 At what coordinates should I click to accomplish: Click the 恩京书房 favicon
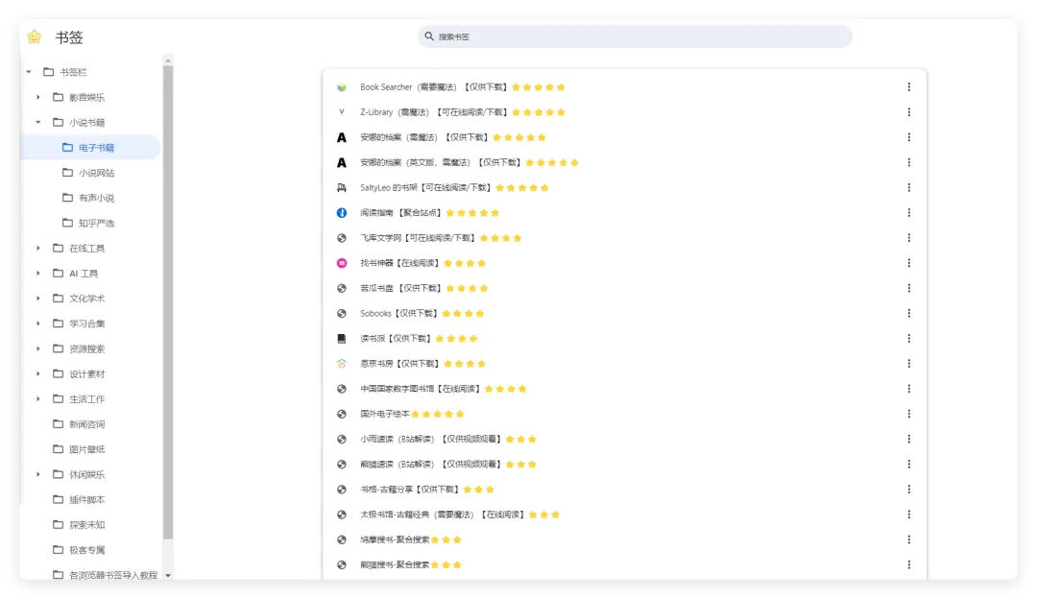[341, 364]
